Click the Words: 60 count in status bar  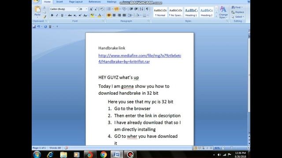coord(55,148)
